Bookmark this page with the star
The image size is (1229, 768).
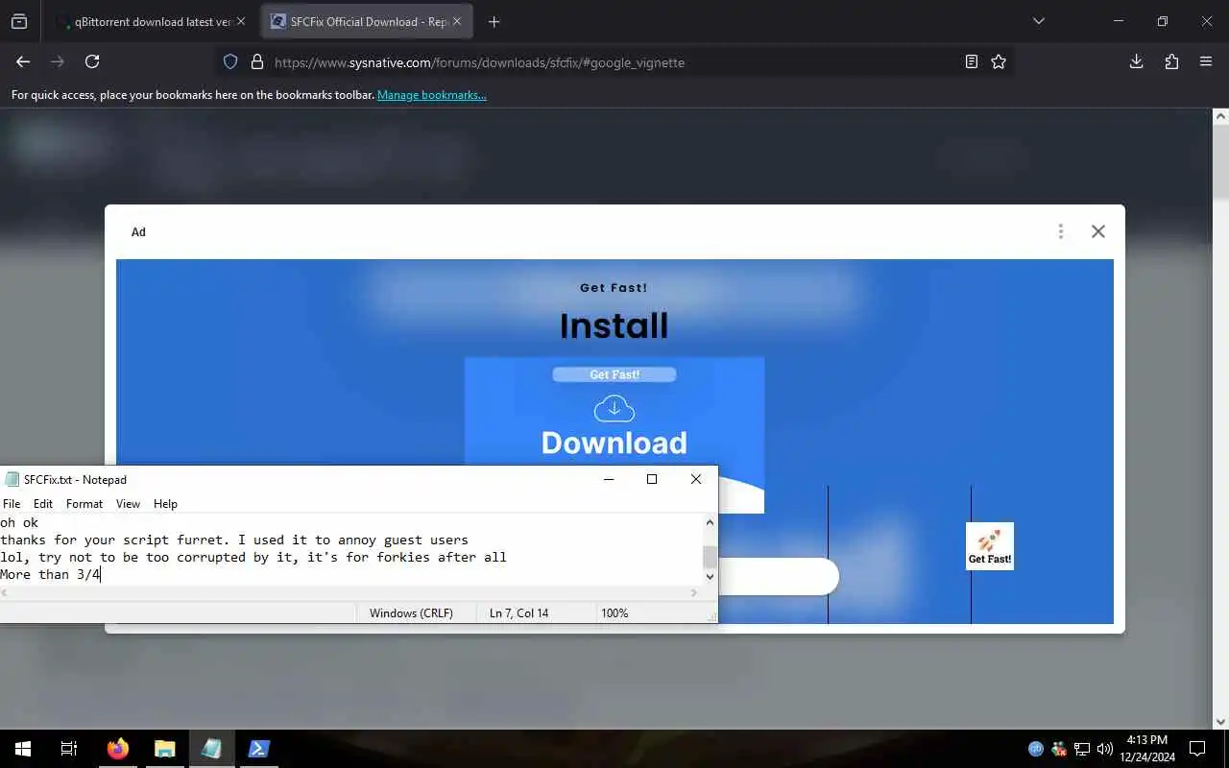click(999, 61)
